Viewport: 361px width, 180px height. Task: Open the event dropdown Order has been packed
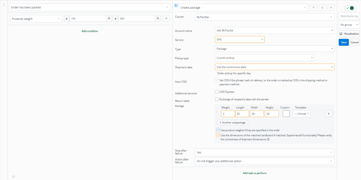[x=90, y=7]
